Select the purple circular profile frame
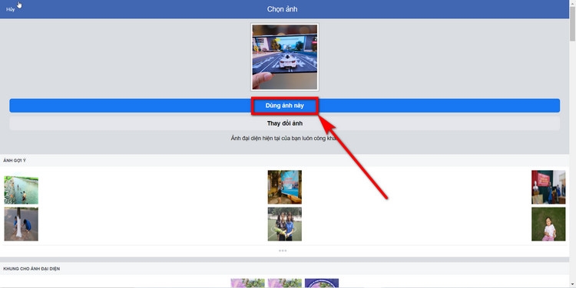The width and height of the screenshot is (576, 288). [x=322, y=283]
